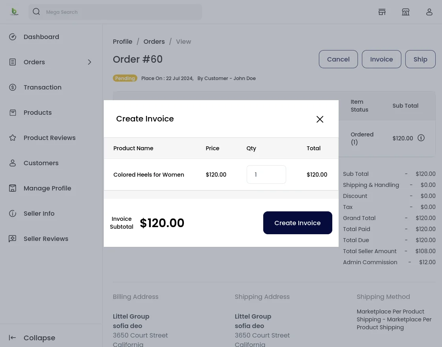The image size is (442, 347).
Task: Open Products via its box icon
Action: [x=12, y=112]
